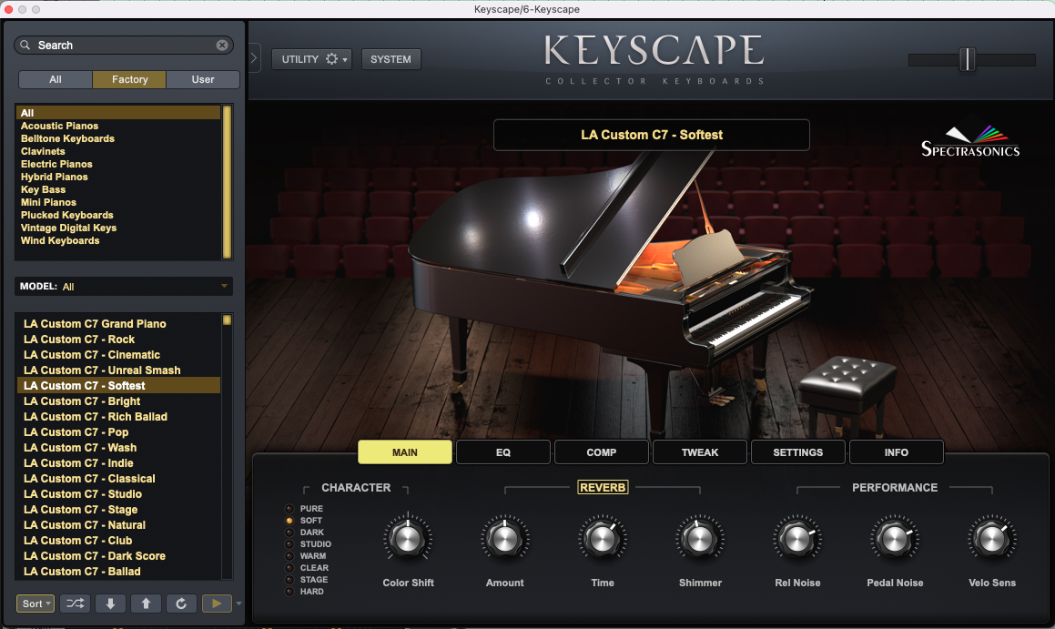Refresh the patch browser list
Screen dimensions: 1055x629
[181, 604]
